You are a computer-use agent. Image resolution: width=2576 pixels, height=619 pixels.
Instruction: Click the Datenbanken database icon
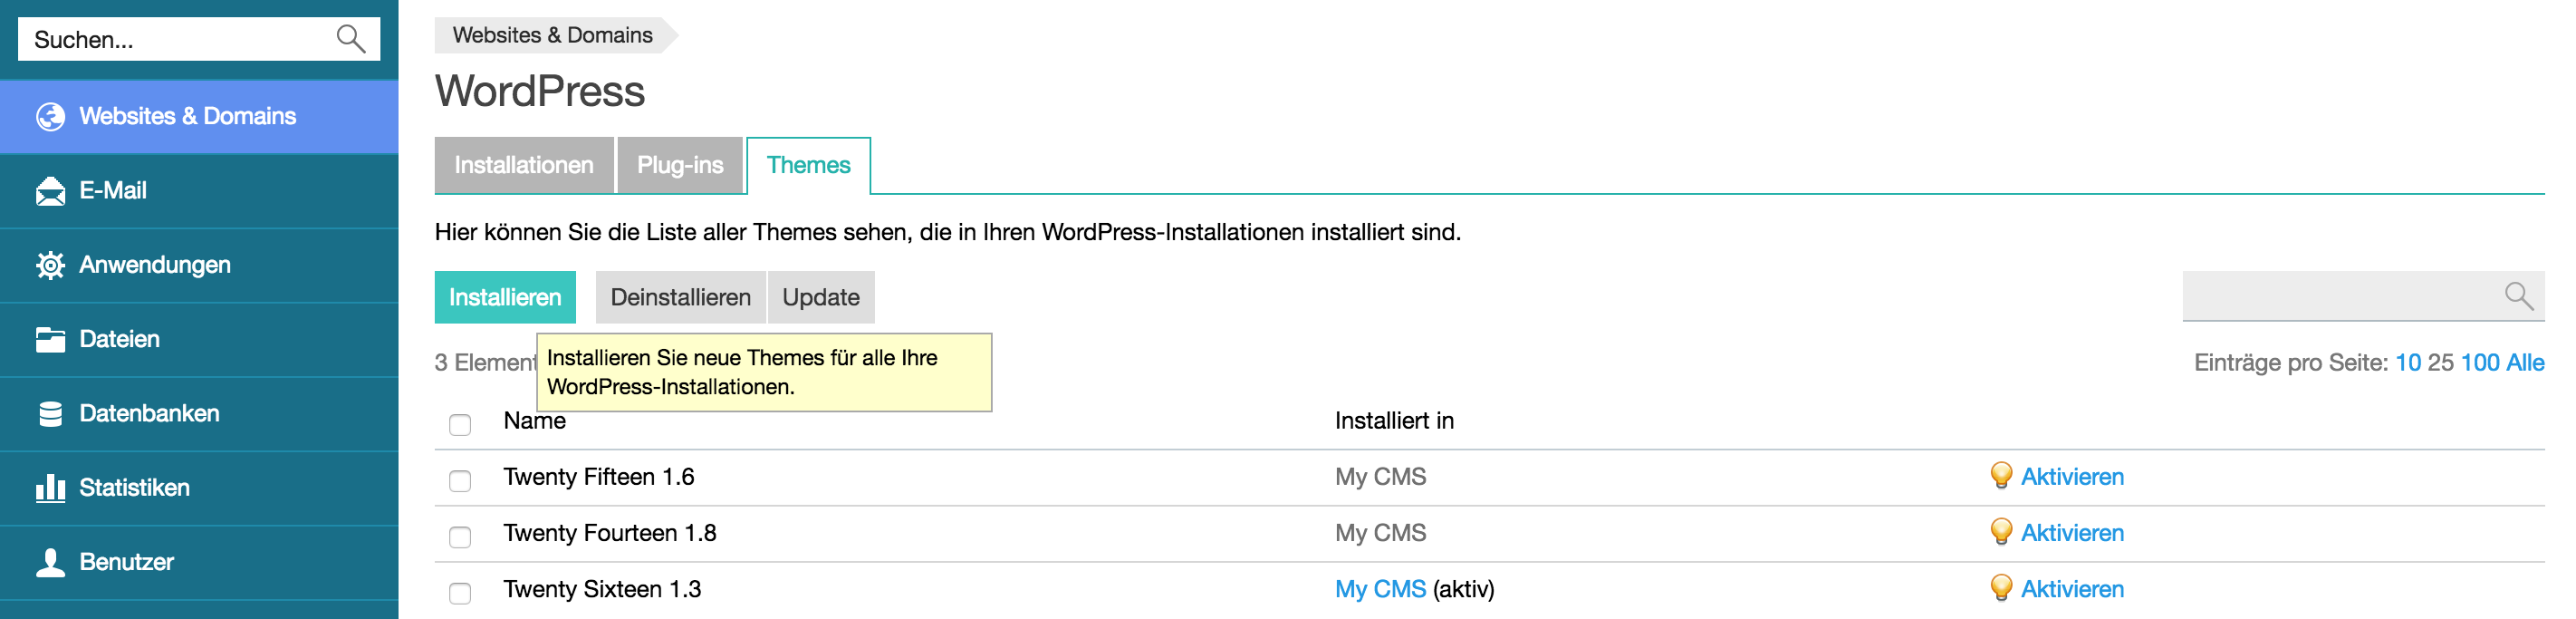[50, 414]
